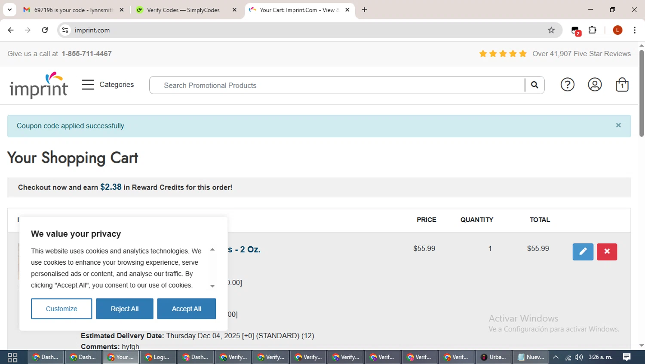The height and width of the screenshot is (364, 645).
Task: Open the 'Nuev...' taskbar window
Action: [x=531, y=357]
